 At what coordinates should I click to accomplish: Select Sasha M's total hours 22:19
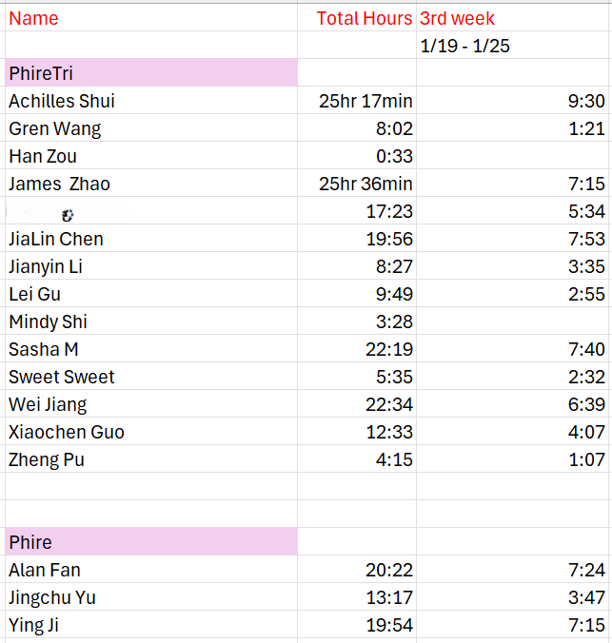389,349
